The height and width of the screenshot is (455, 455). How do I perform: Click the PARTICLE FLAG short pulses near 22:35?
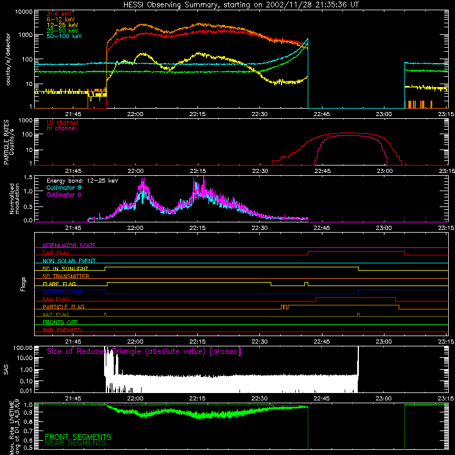point(285,307)
